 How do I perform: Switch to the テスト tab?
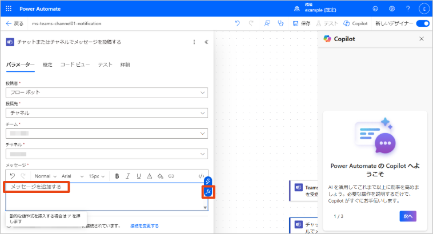(x=105, y=64)
